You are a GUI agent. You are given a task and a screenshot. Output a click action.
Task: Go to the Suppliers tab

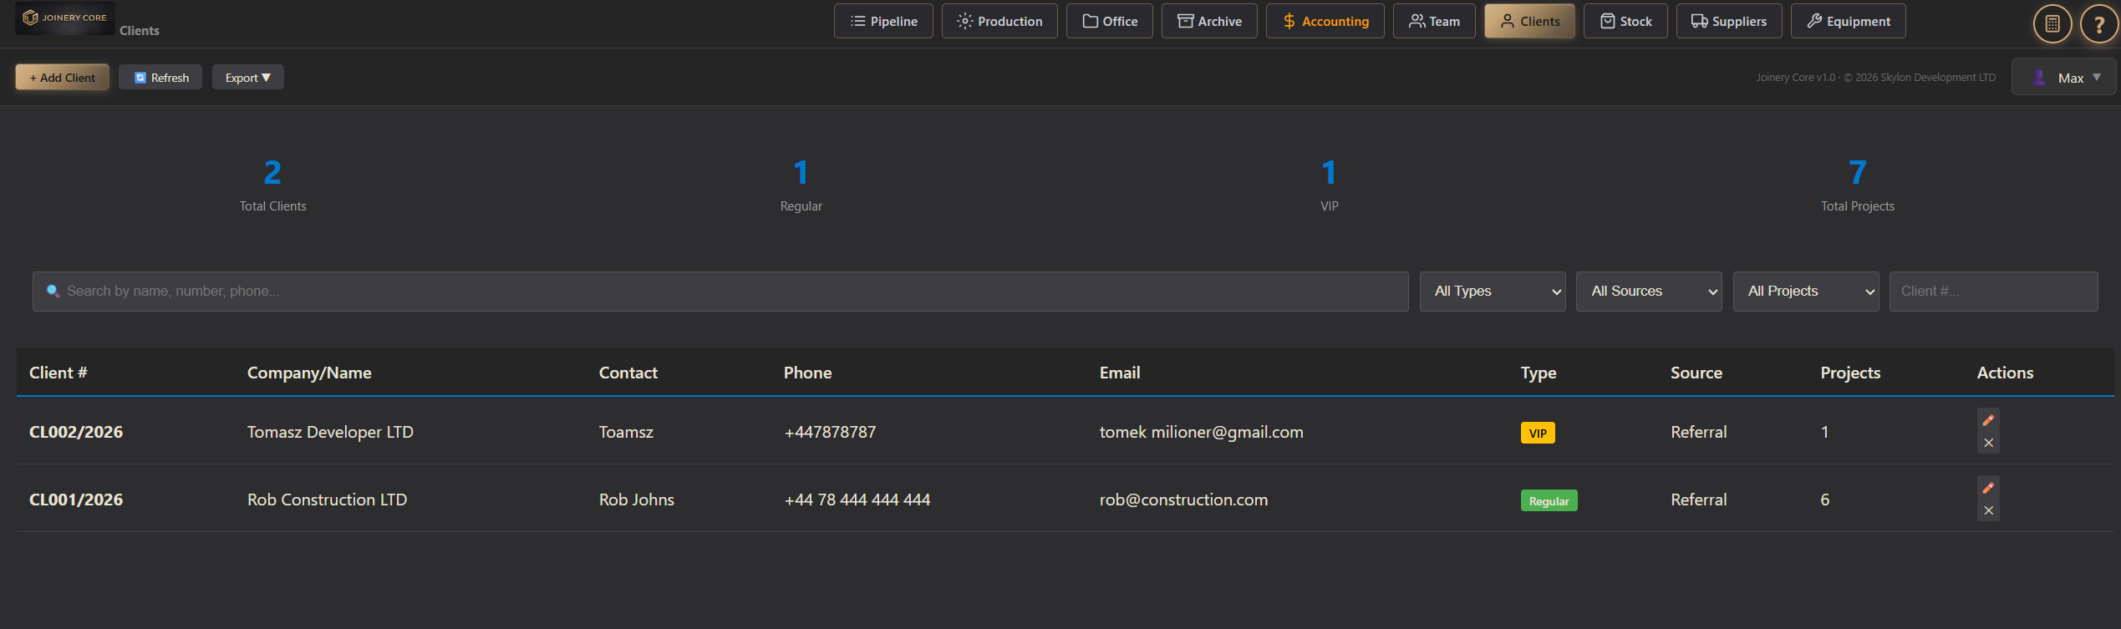coord(1729,21)
